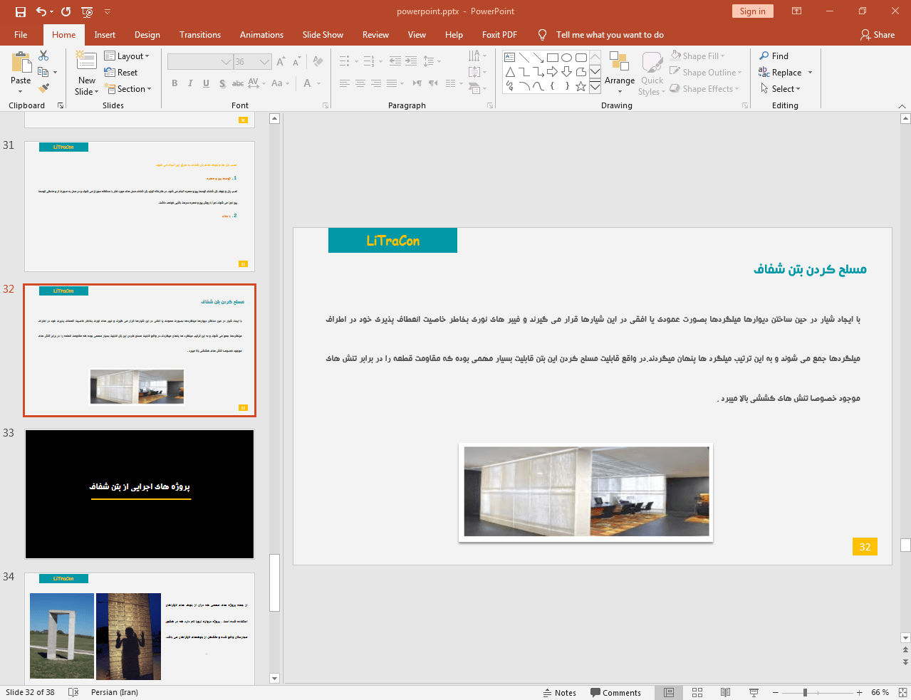Pick the star shape in gallery
The height and width of the screenshot is (700, 911).
[581, 86]
